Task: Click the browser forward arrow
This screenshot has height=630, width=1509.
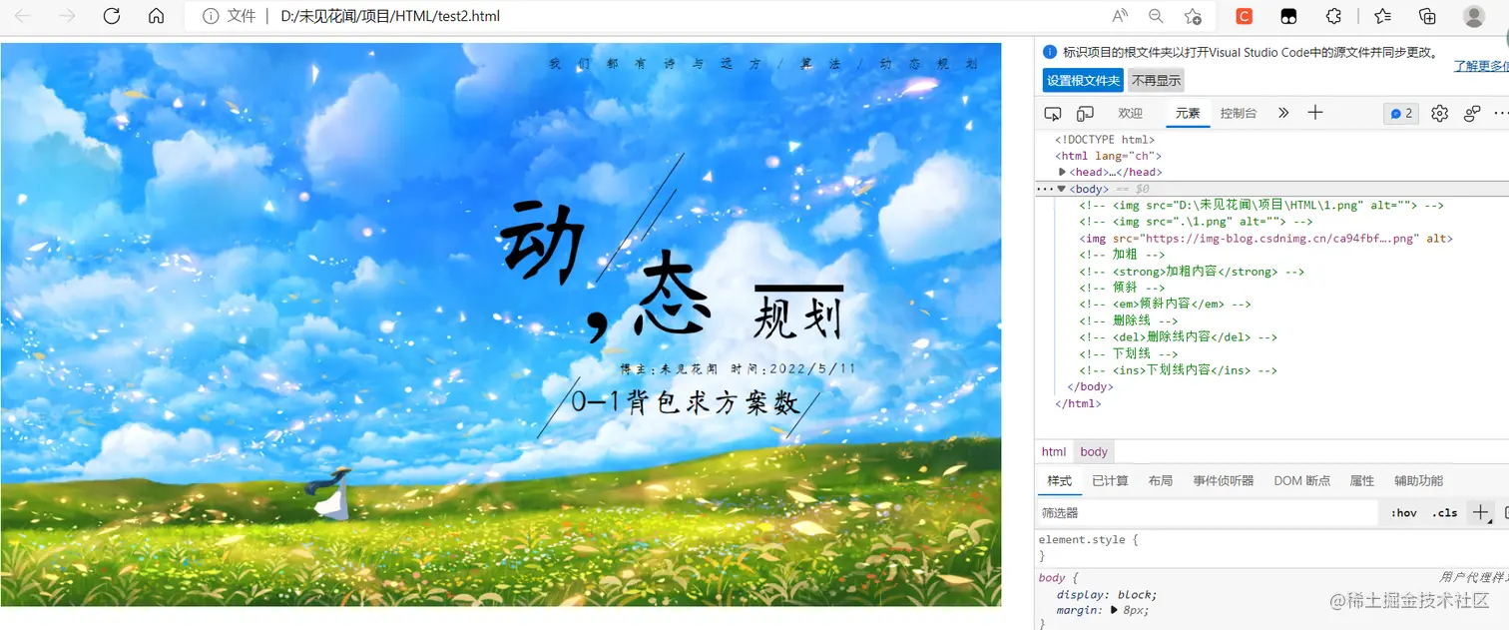Action: [68, 16]
